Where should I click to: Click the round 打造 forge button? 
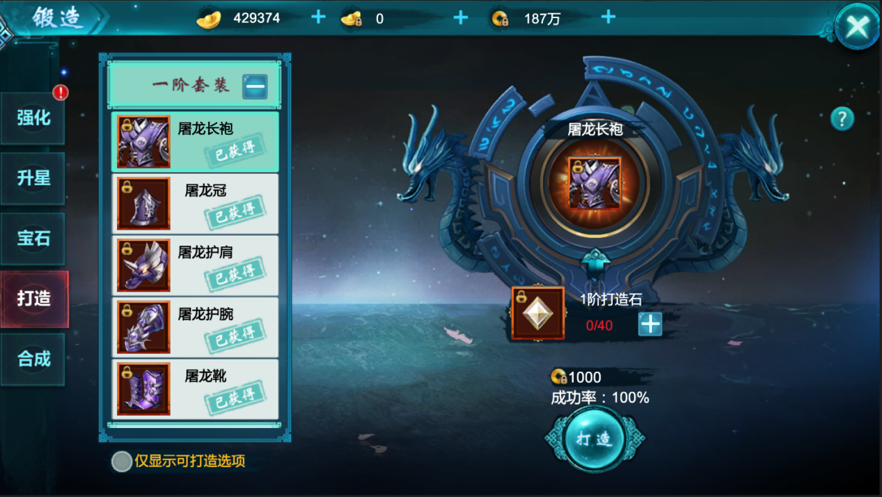pos(594,439)
